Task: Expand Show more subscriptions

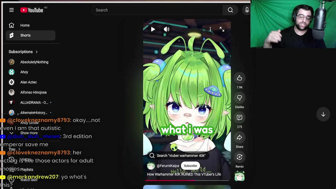Action: (x=29, y=133)
